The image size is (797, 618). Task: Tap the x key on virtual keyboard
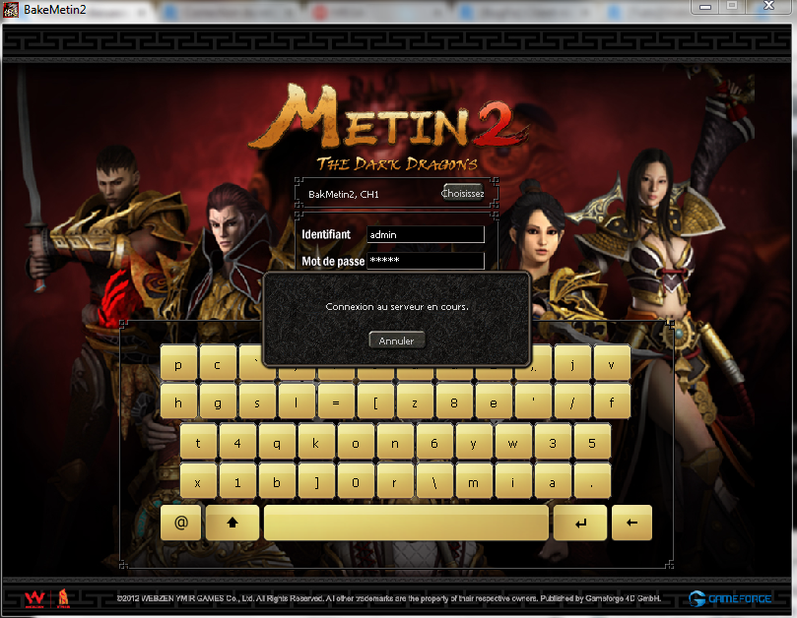pos(198,482)
